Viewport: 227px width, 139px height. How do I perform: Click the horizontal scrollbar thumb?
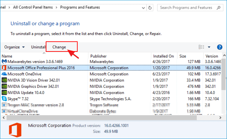coord(102,118)
